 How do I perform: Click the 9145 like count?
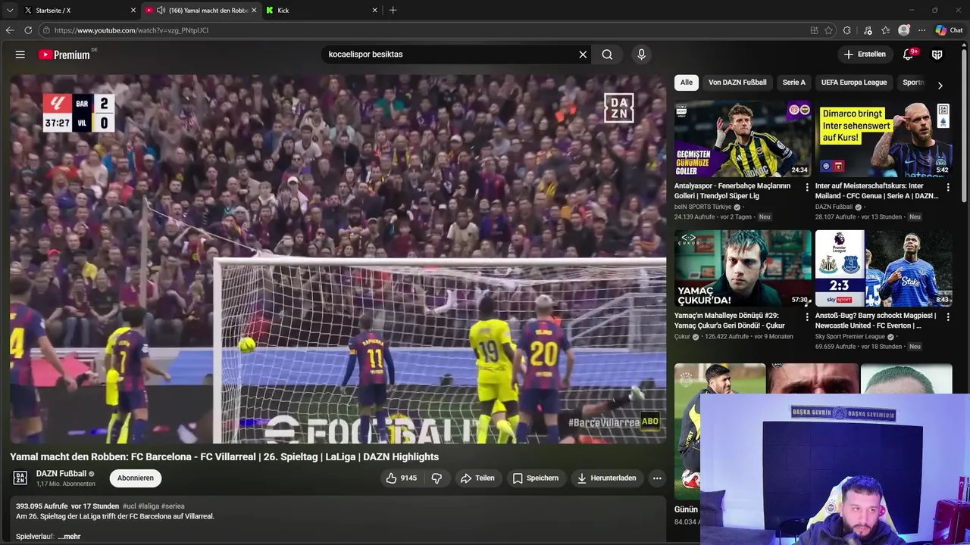pos(408,478)
